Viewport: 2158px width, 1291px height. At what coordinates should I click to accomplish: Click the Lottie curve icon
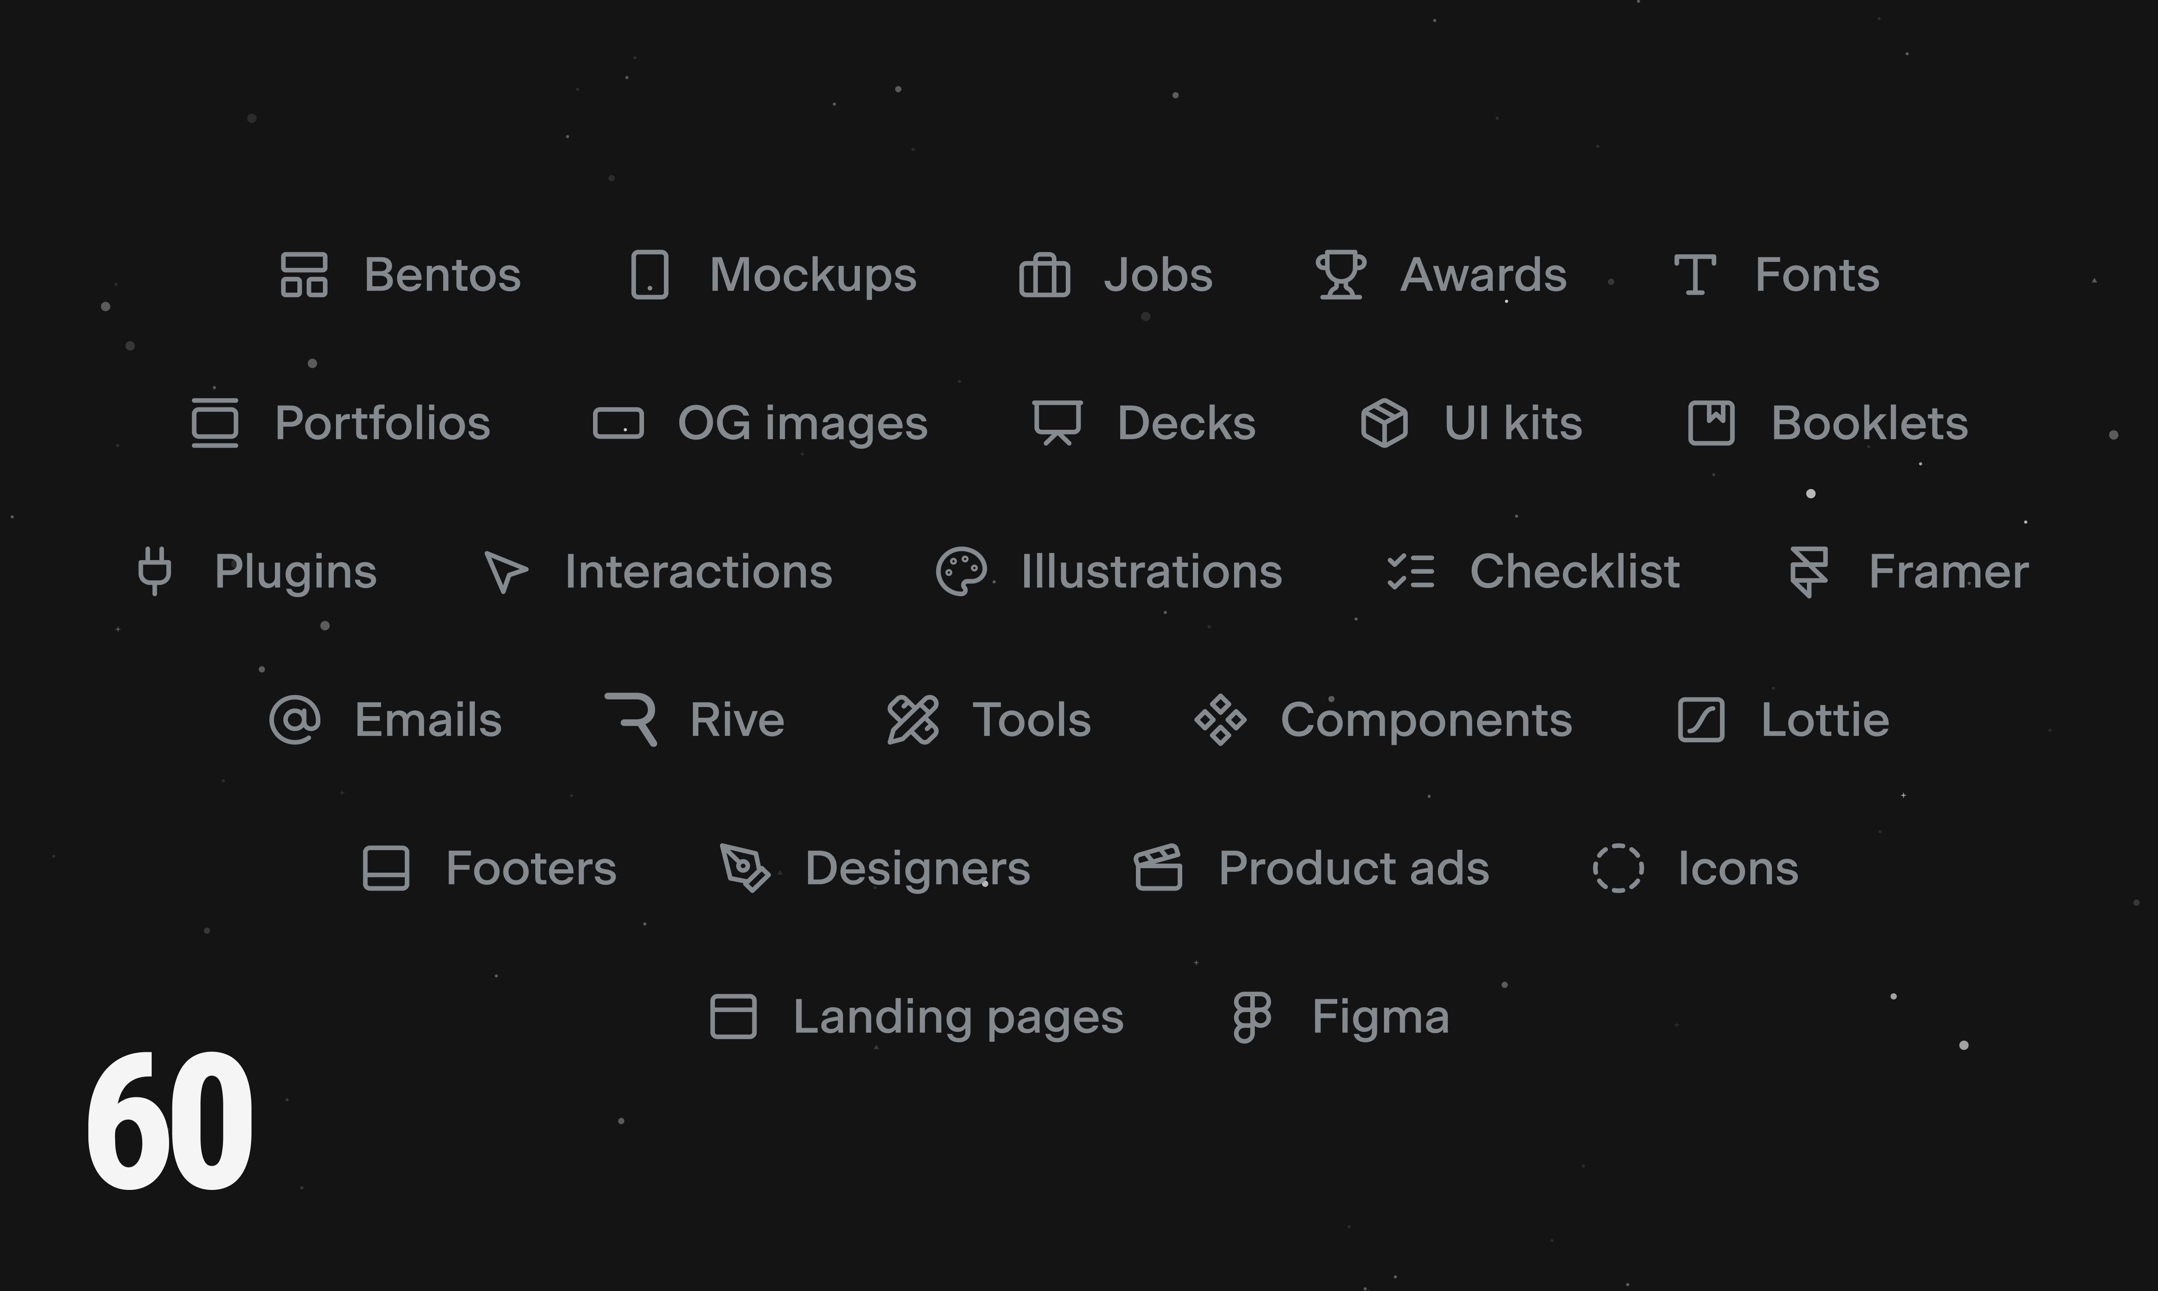click(1701, 720)
